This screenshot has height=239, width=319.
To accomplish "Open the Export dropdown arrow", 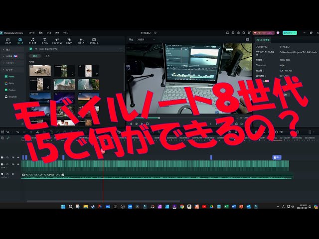I will pyautogui.click(x=295, y=33).
